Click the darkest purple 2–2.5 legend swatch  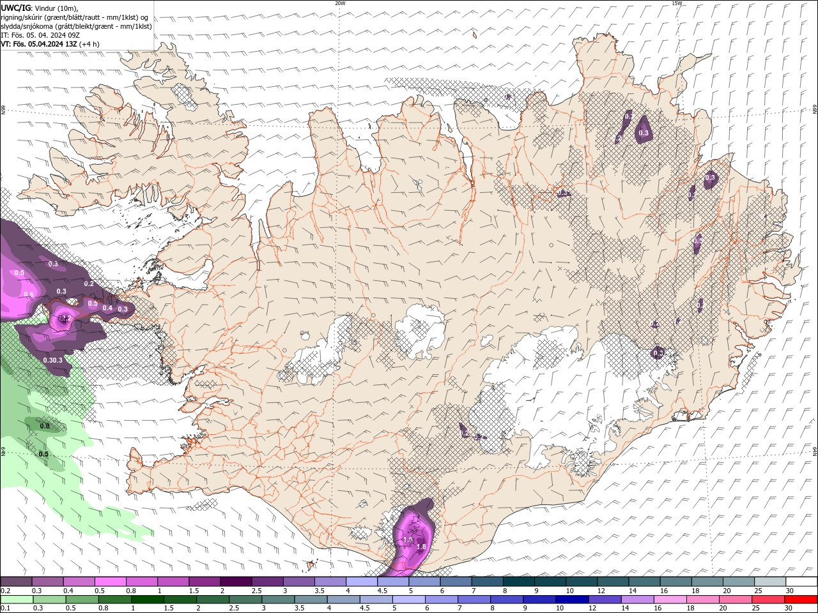tap(235, 582)
